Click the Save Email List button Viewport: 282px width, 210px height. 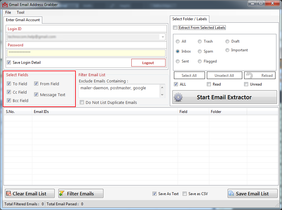(x=252, y=194)
